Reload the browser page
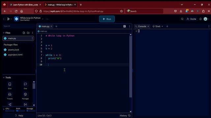 tap(16, 11)
